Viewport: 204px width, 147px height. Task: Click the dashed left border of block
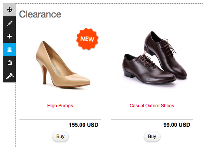point(16,115)
